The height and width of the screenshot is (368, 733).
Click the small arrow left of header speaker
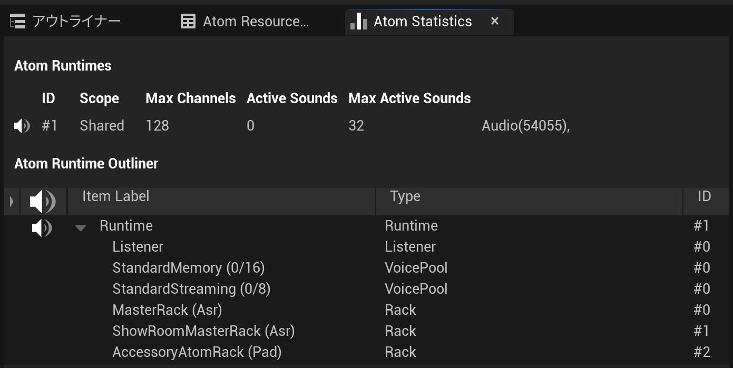click(x=12, y=202)
